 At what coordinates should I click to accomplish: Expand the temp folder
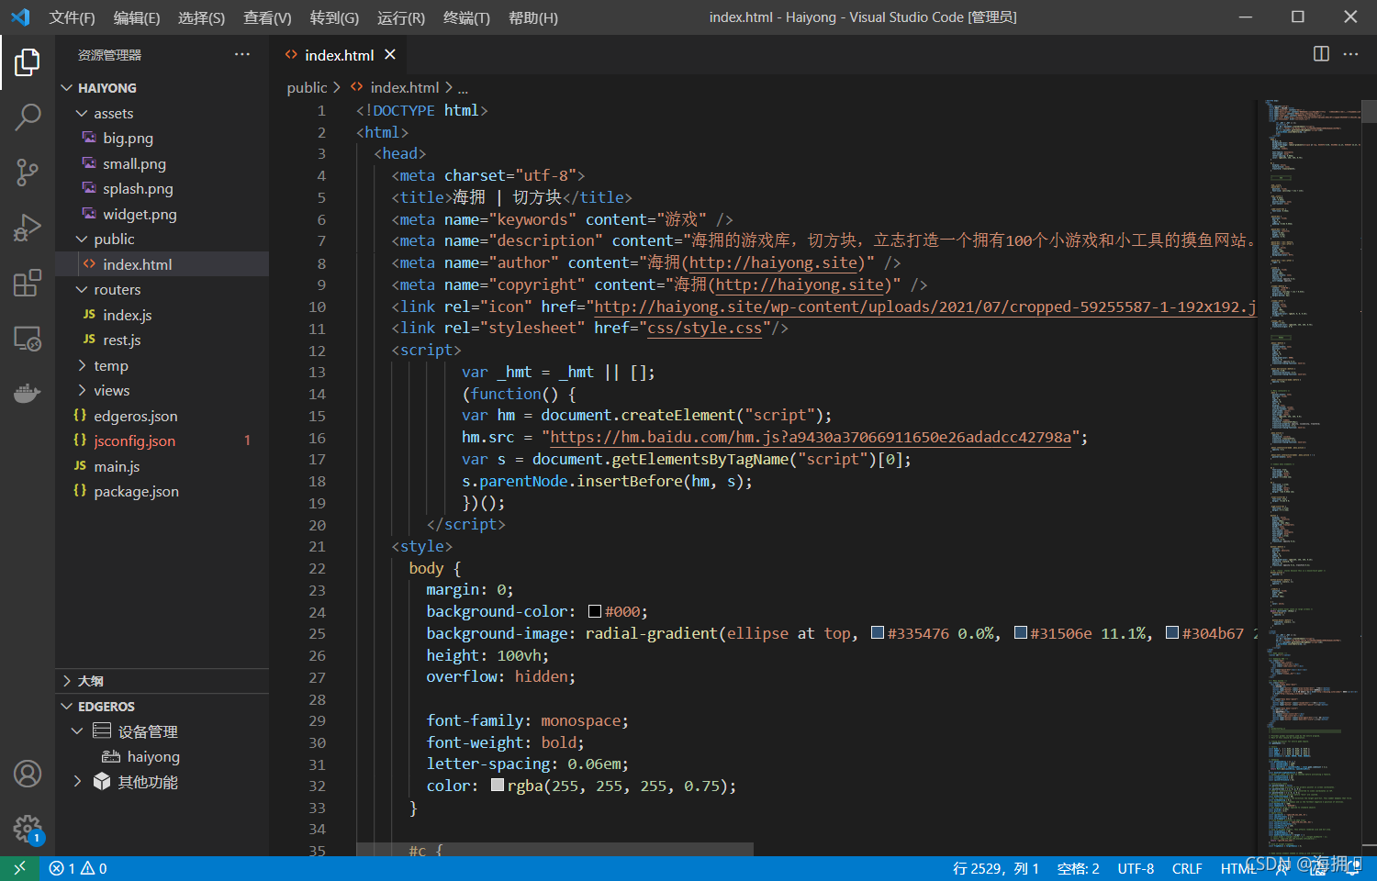(82, 365)
